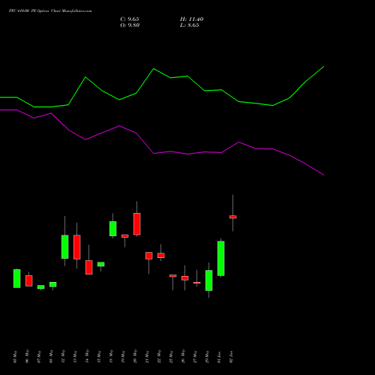Select the green 18 May candlestick

(x=113, y=229)
